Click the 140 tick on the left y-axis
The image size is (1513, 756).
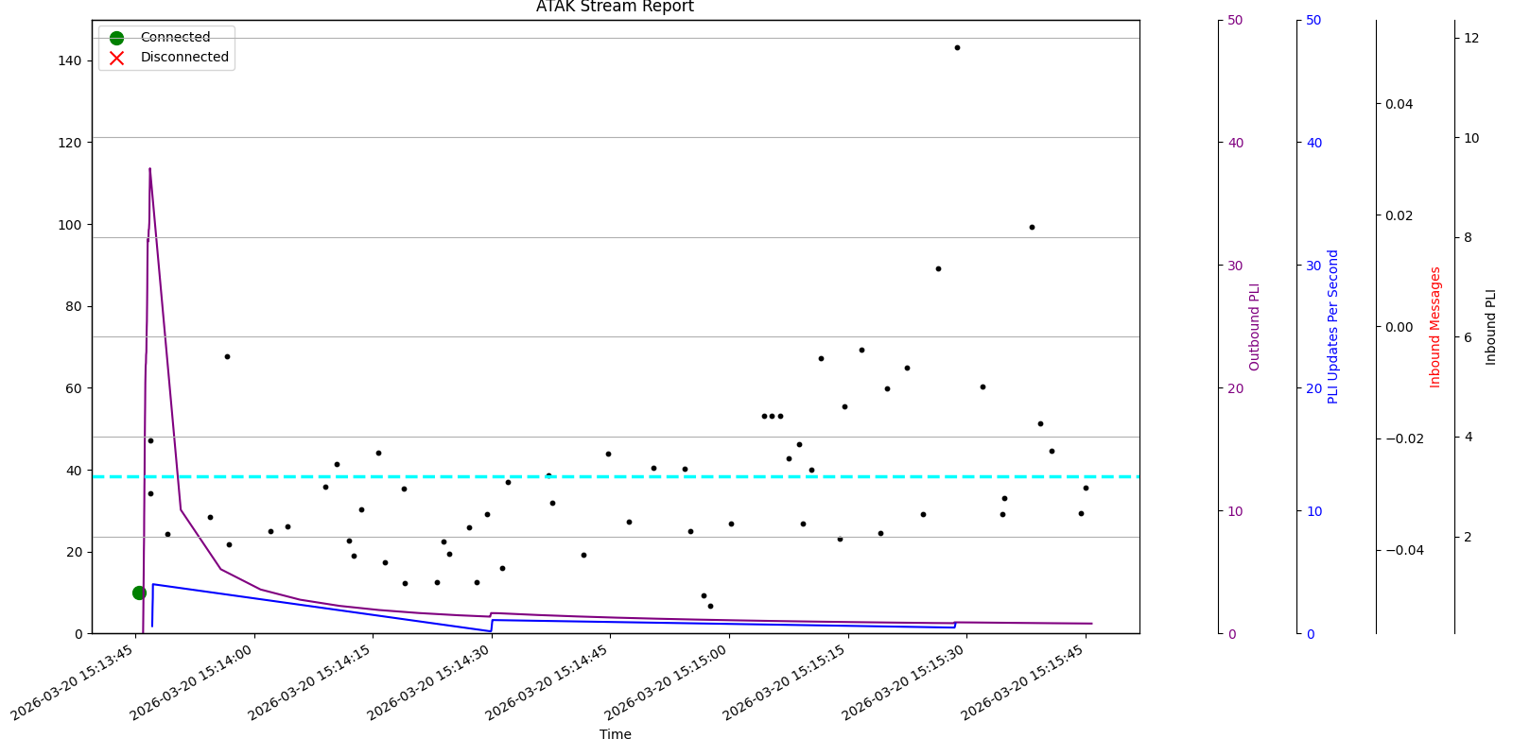[x=69, y=60]
